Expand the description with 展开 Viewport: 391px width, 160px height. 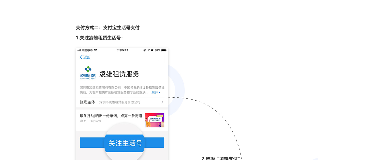pyautogui.click(x=154, y=93)
